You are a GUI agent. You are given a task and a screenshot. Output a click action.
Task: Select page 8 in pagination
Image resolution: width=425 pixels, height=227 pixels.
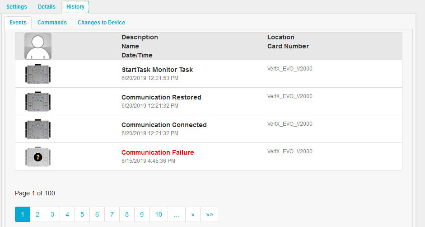[x=127, y=214]
